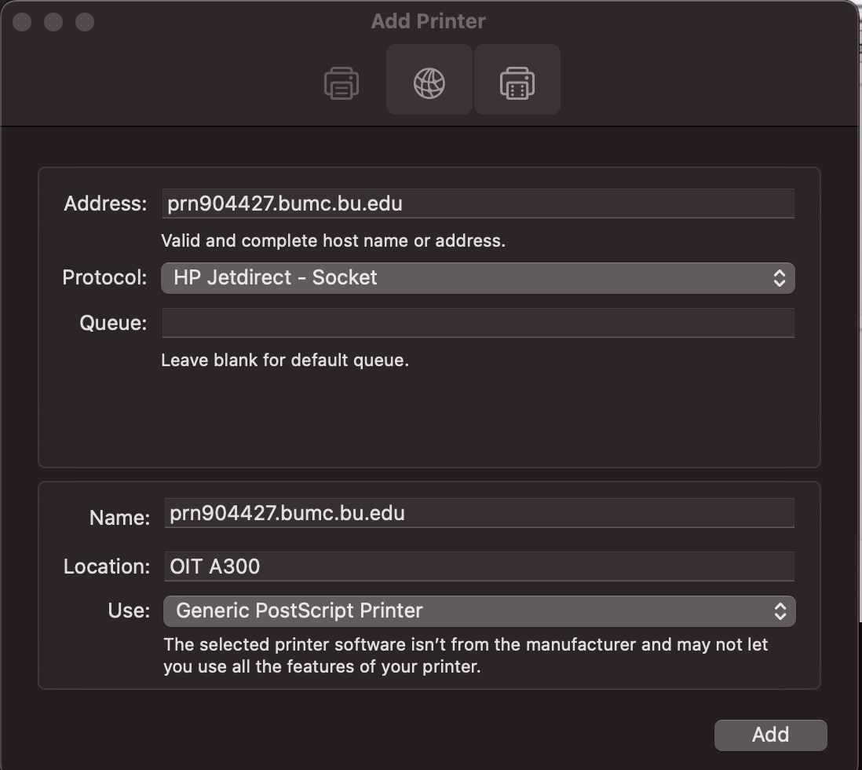Image resolution: width=862 pixels, height=770 pixels.
Task: Click into the empty Queue field
Action: pos(478,323)
